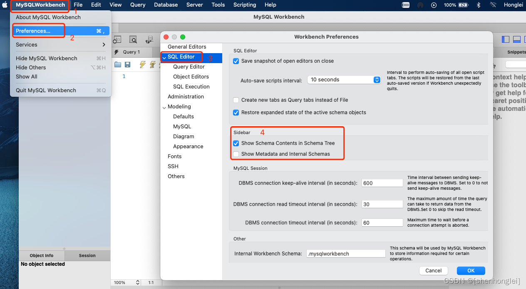Select Object Editors in preferences tree
This screenshot has height=289, width=526.
tap(191, 77)
